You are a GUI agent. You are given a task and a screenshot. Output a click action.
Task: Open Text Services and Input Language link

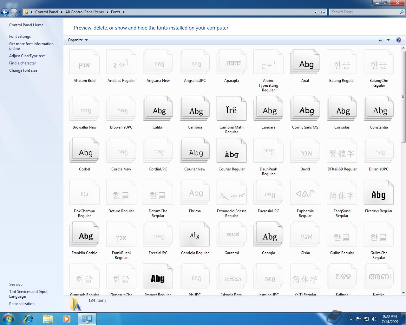[29, 294]
